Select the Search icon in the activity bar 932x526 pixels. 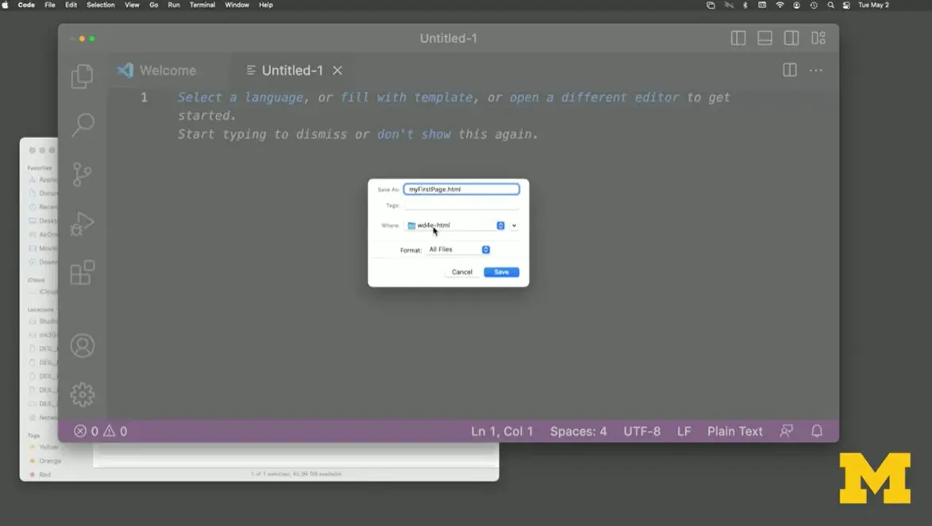pos(82,125)
